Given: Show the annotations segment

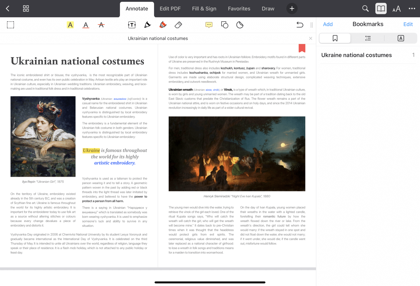Looking at the screenshot, I should coord(401,38).
